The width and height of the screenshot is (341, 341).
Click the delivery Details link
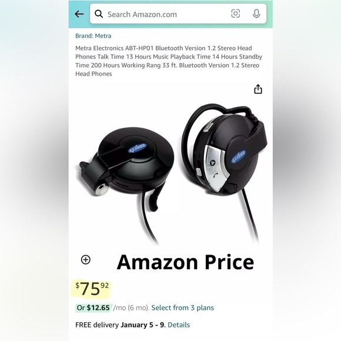point(179,325)
